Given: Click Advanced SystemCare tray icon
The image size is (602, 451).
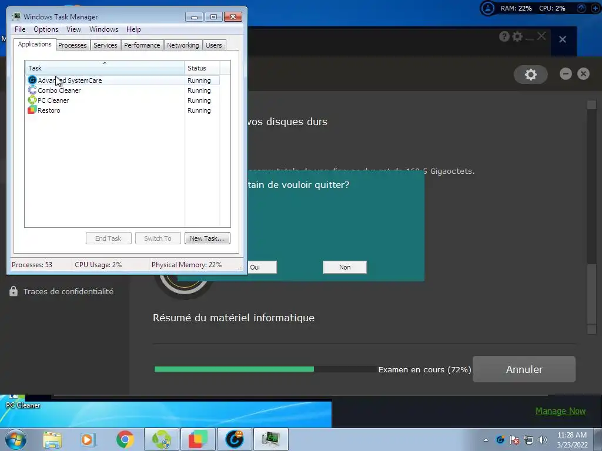Looking at the screenshot, I should [500, 440].
